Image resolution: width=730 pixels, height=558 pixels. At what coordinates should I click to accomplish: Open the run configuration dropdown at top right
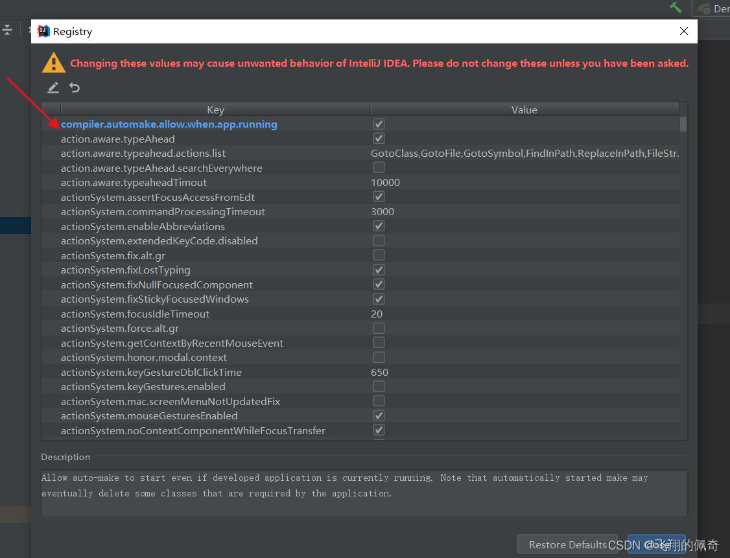pyautogui.click(x=712, y=8)
